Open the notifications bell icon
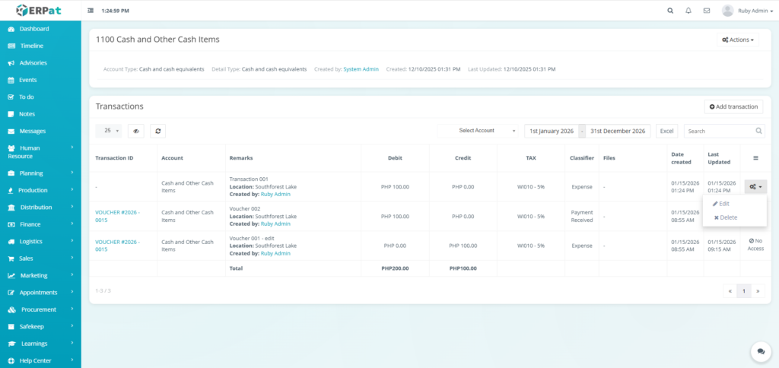Image resolution: width=779 pixels, height=368 pixels. 688,11
